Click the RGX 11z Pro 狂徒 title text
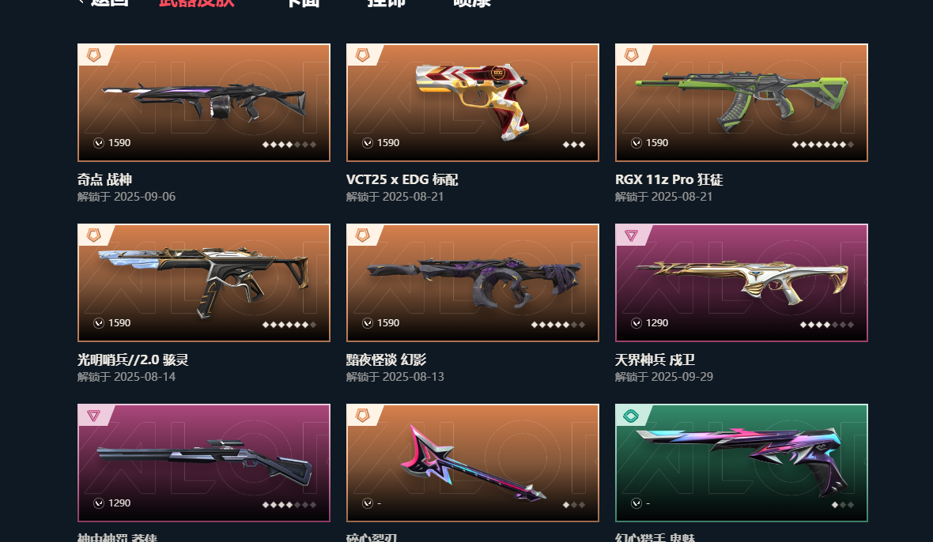The width and height of the screenshot is (933, 542). coord(669,179)
